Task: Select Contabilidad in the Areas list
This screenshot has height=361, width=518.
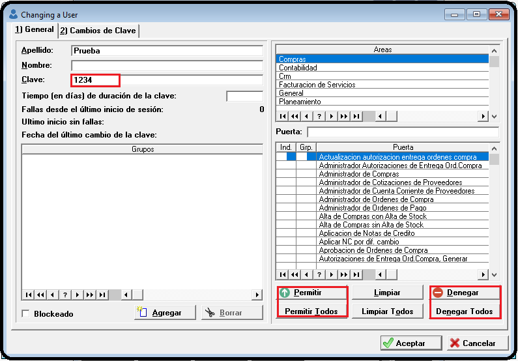Action: [x=382, y=68]
